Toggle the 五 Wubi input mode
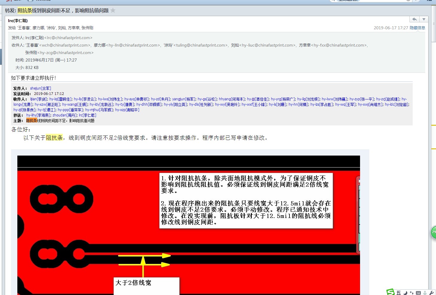The height and width of the screenshot is (295, 436). pos(398,293)
